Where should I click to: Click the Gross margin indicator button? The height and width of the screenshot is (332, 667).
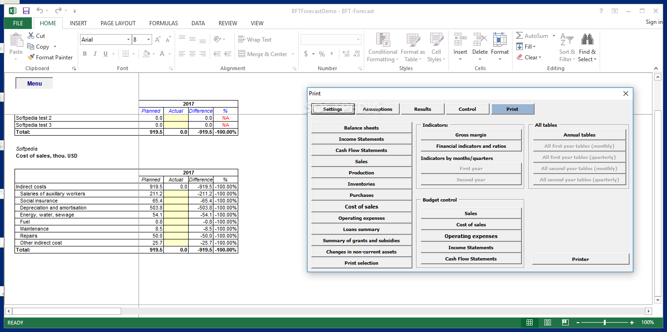pos(471,135)
